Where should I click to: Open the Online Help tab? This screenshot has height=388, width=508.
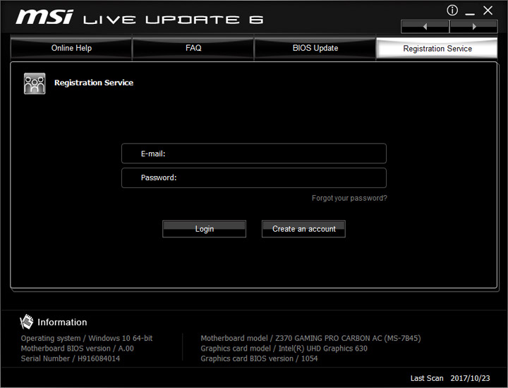coord(71,48)
